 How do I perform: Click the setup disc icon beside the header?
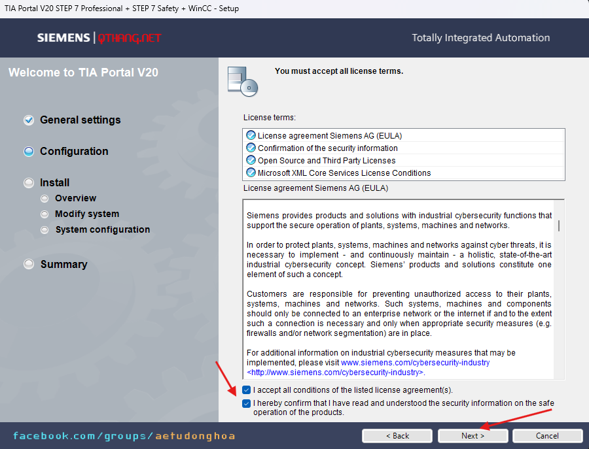click(x=242, y=81)
